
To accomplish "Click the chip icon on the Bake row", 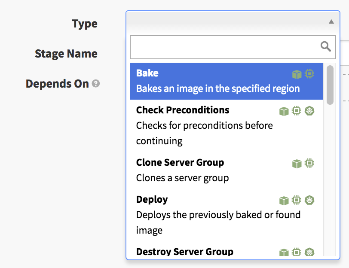I will pyautogui.click(x=309, y=74).
